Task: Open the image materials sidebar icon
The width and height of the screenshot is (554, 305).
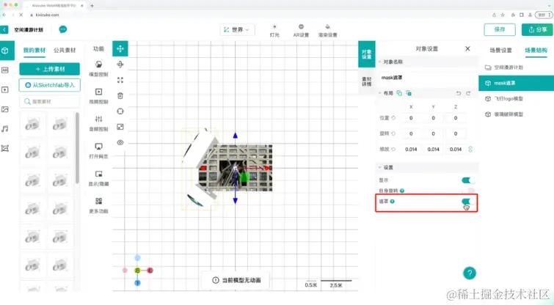Action: tap(5, 109)
